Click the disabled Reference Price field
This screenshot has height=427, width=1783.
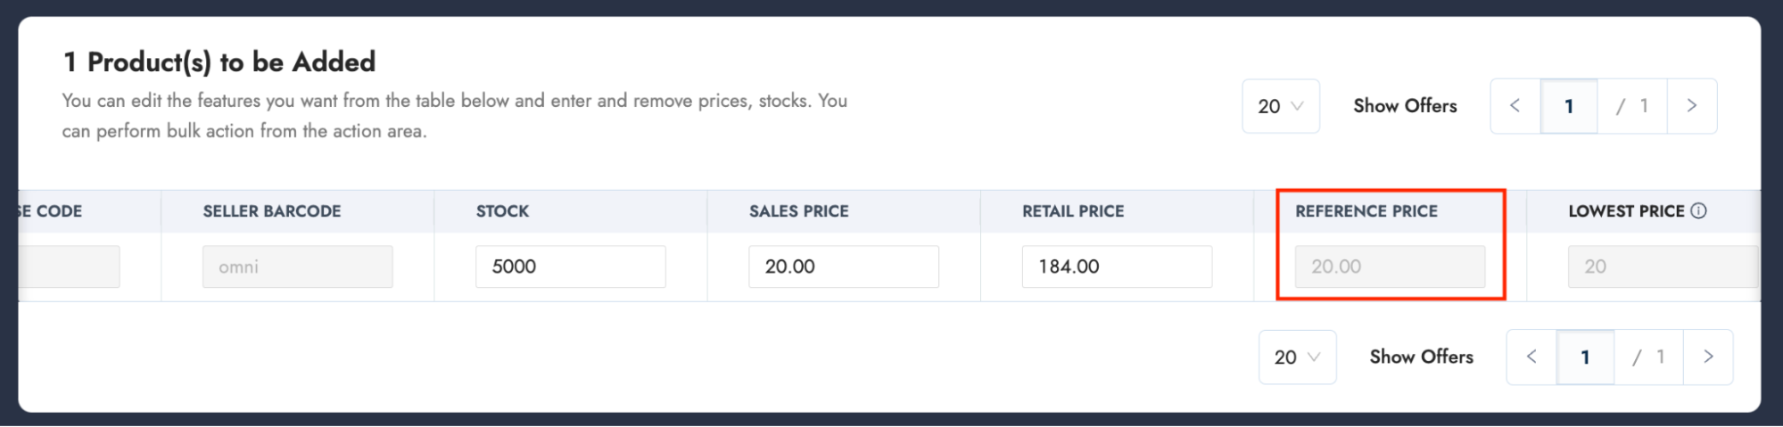(x=1390, y=267)
